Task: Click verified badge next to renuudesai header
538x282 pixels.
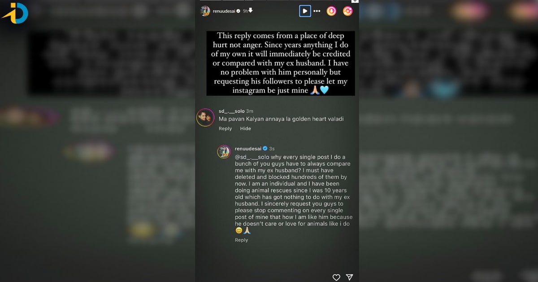Action: [x=239, y=11]
